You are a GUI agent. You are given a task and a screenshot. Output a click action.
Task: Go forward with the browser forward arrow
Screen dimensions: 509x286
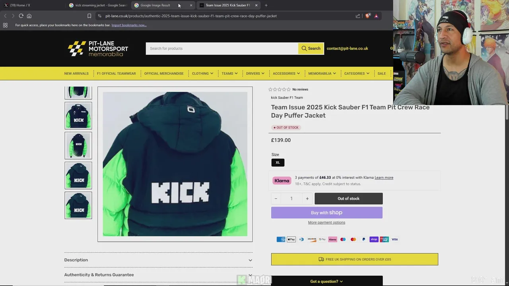coord(13,16)
